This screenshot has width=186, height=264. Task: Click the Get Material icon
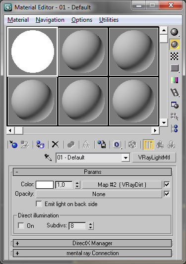tap(13, 145)
